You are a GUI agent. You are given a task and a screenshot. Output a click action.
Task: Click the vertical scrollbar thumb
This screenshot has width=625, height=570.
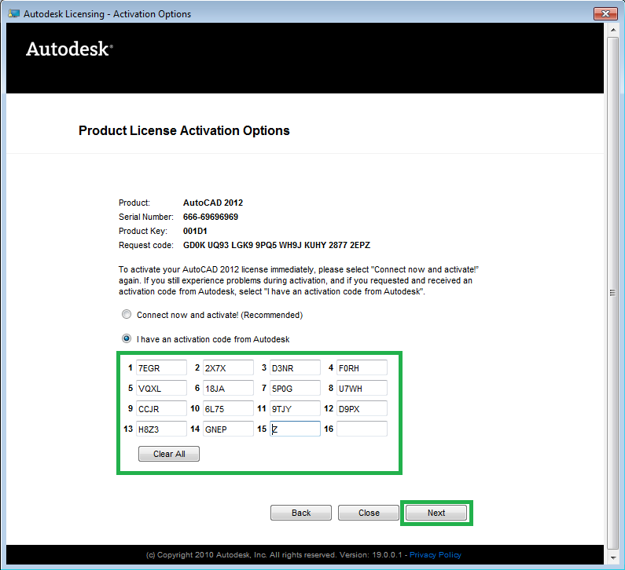pyautogui.click(x=612, y=293)
